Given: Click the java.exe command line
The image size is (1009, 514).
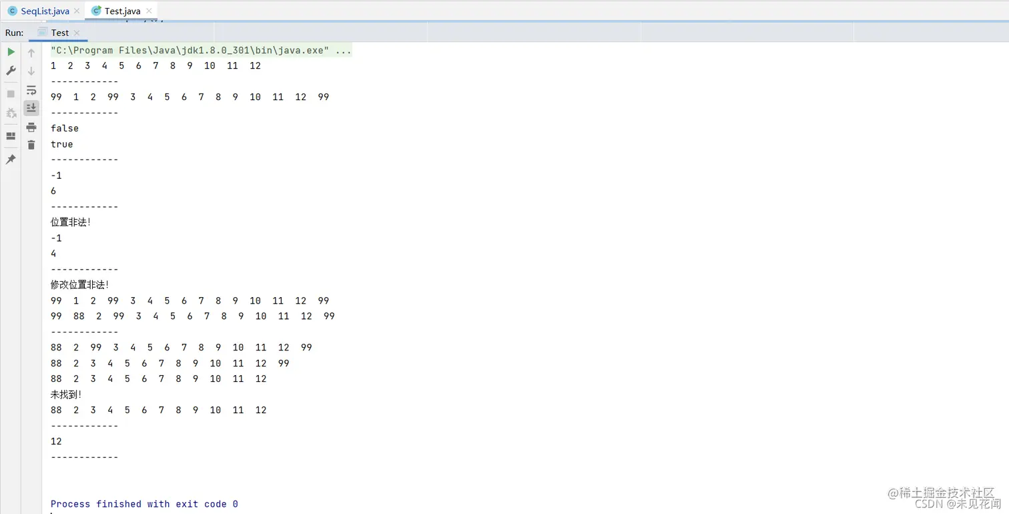Looking at the screenshot, I should [x=201, y=50].
